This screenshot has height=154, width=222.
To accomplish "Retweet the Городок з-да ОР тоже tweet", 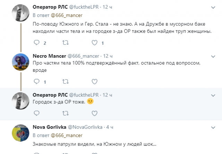I will (65, 113).
